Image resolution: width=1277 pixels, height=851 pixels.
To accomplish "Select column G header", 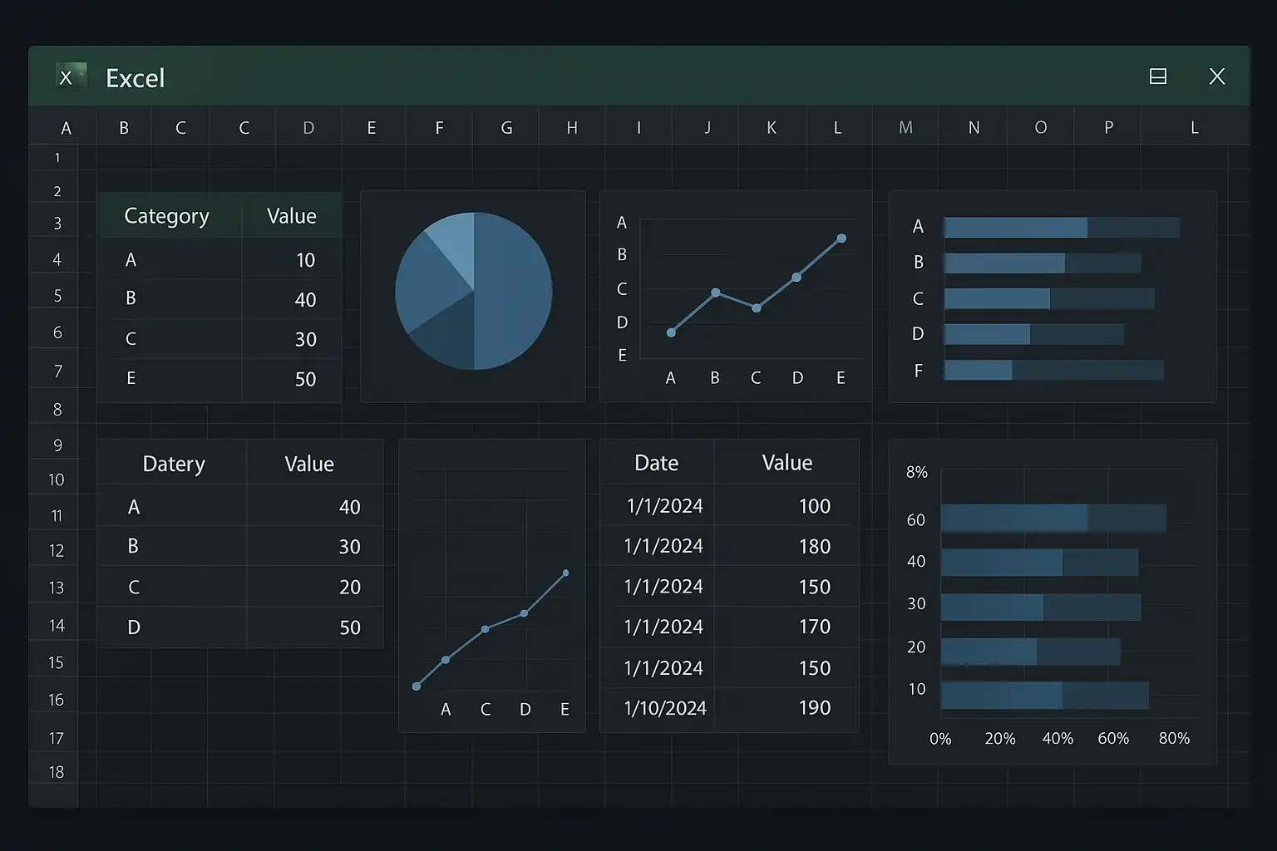I will (x=506, y=128).
